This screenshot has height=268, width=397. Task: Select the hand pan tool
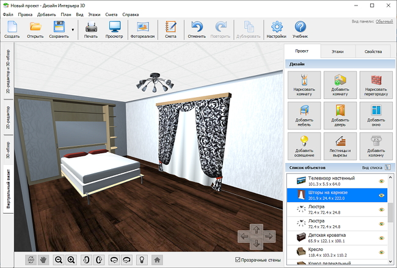click(x=43, y=259)
